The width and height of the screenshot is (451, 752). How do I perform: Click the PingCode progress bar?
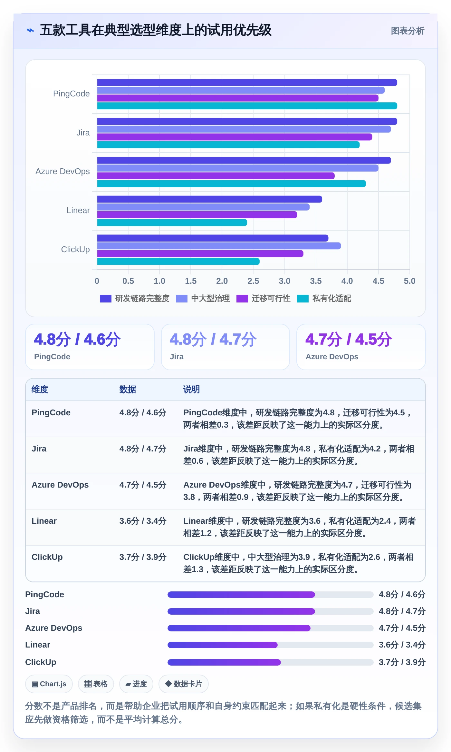coord(271,595)
